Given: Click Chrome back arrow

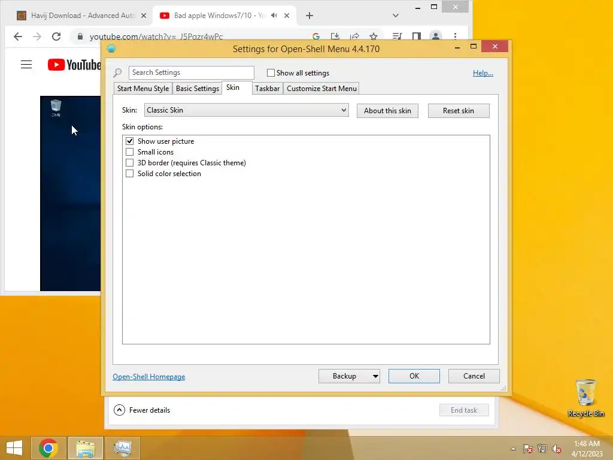Looking at the screenshot, I should point(17,37).
